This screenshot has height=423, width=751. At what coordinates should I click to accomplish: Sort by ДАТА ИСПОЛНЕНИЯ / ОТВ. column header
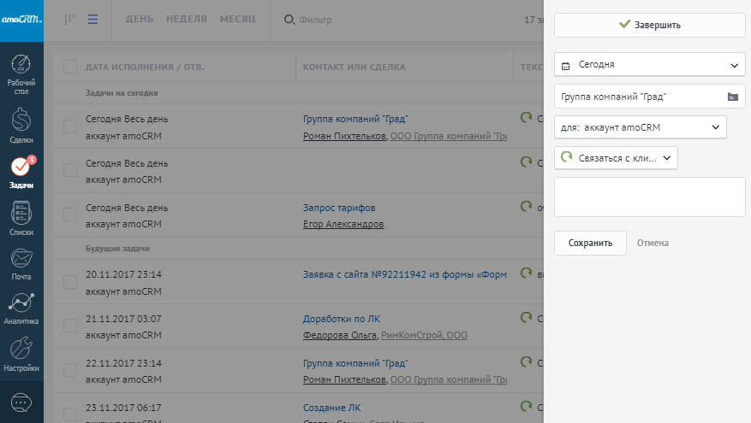pos(145,67)
